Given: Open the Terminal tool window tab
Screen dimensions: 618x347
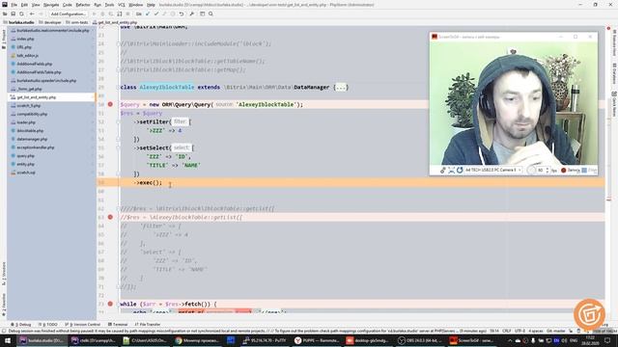Looking at the screenshot, I should (118, 324).
